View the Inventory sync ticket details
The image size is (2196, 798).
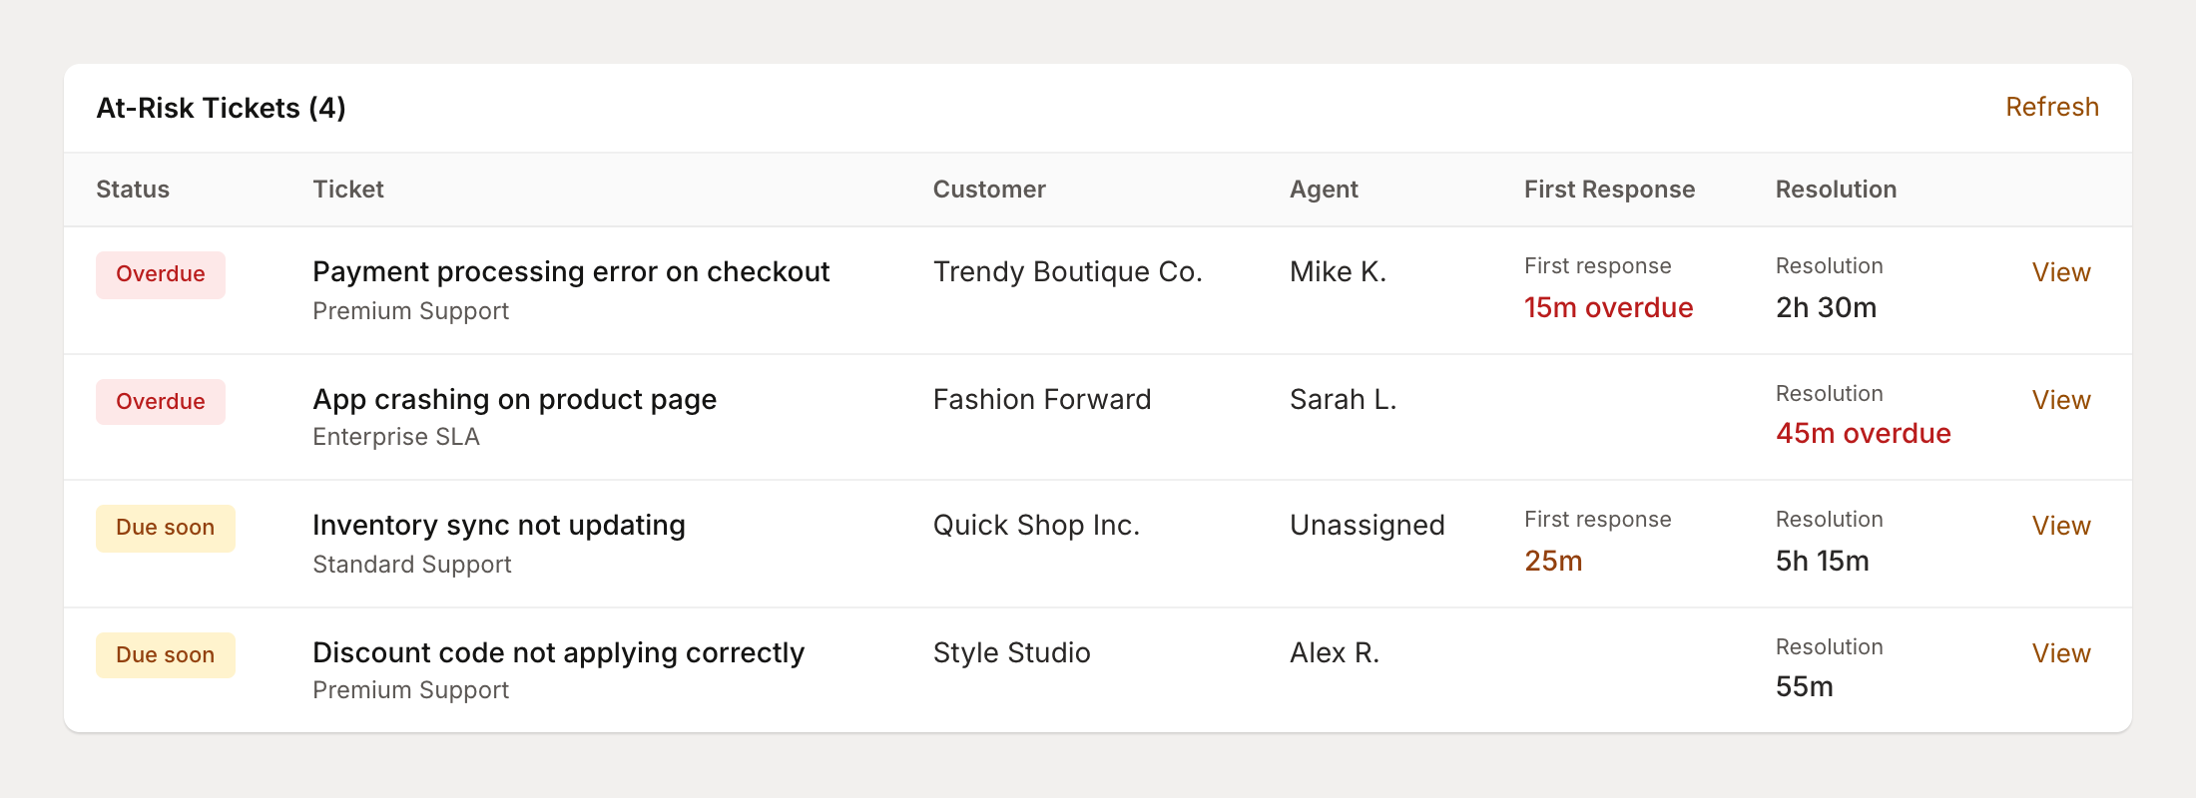click(x=2060, y=526)
